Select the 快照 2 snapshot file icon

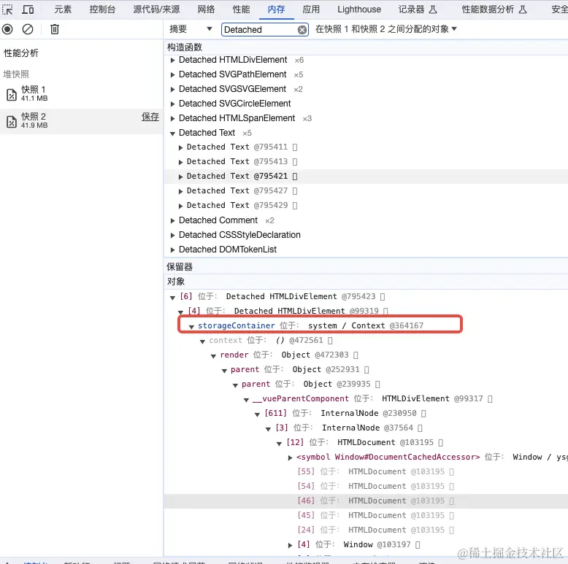[12, 122]
